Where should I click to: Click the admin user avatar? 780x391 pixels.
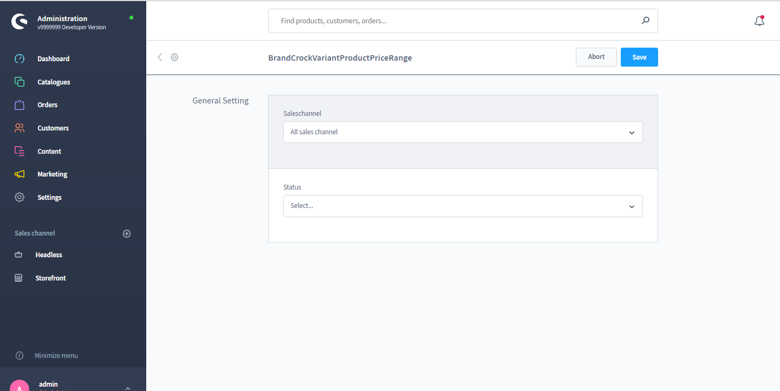click(19, 386)
